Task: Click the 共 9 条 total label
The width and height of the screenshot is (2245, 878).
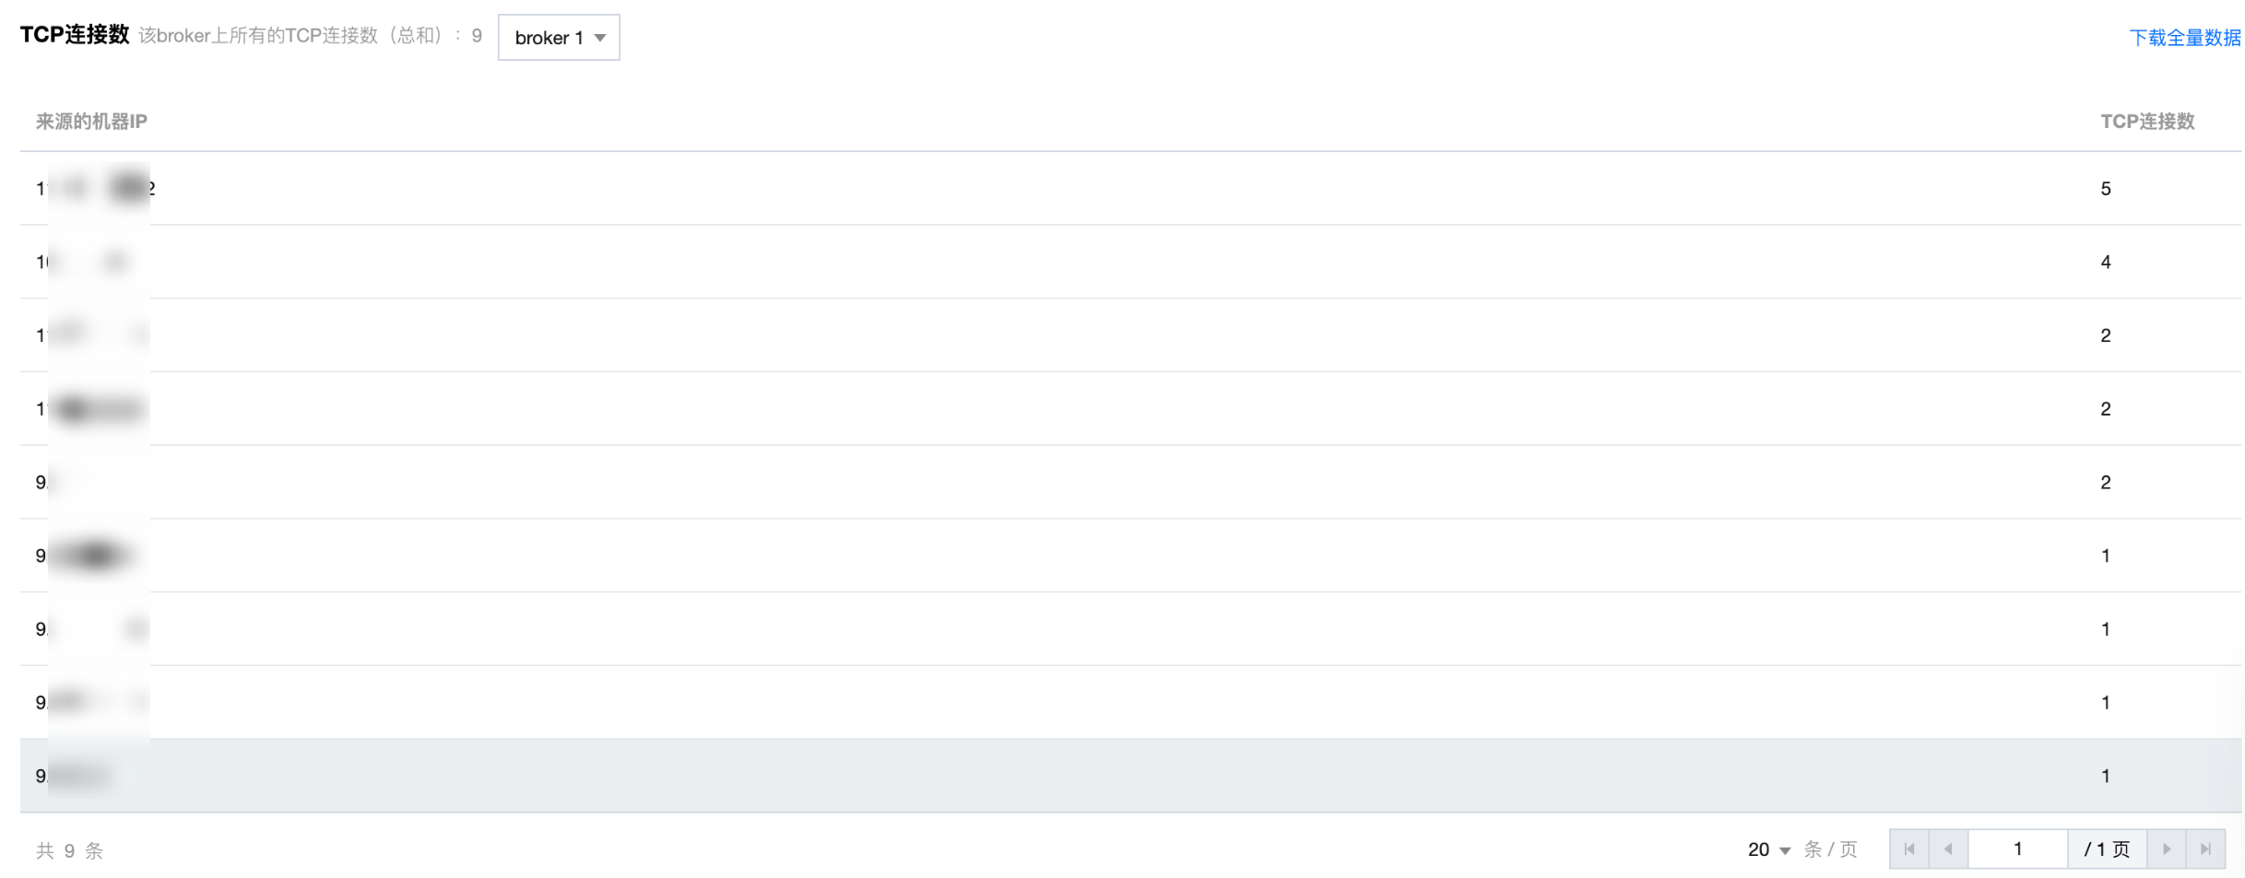Action: pos(70,850)
